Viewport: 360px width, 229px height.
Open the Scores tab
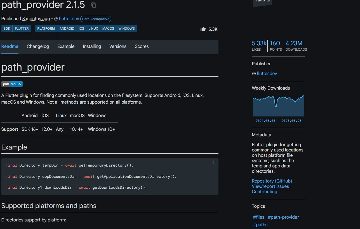click(x=142, y=46)
